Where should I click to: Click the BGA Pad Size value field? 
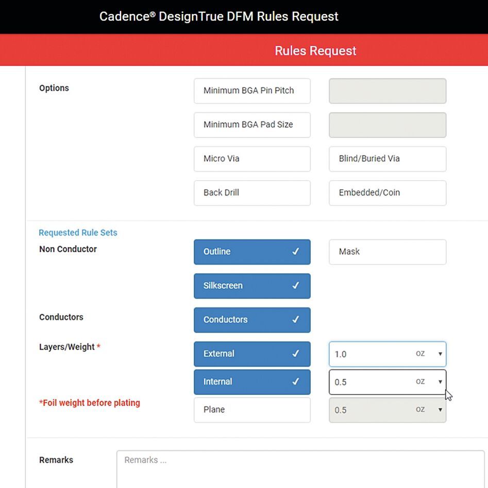(x=387, y=125)
